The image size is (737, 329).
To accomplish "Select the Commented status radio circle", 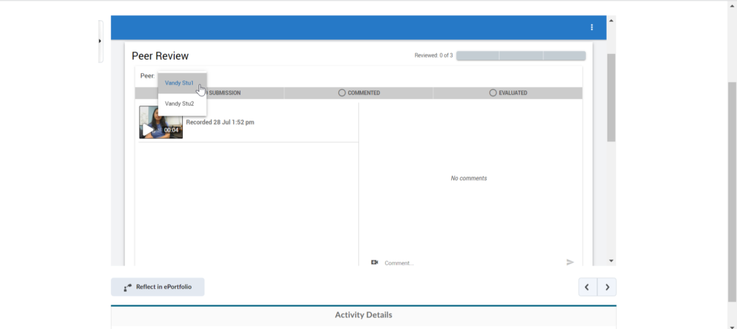I will point(342,93).
